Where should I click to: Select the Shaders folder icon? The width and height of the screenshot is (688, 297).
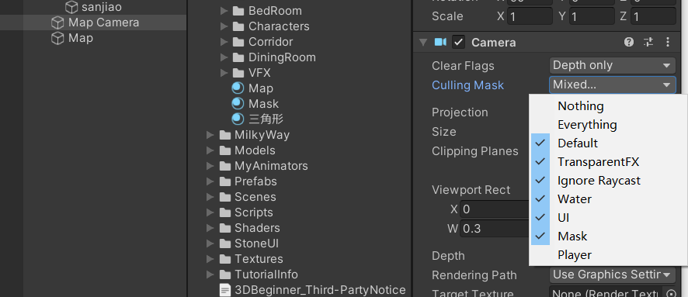pyautogui.click(x=225, y=228)
